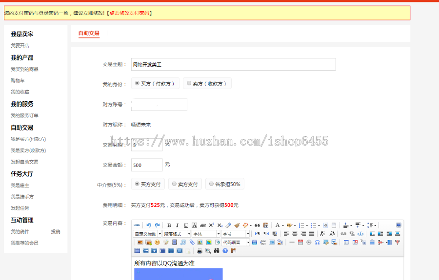Viewport: 439px width, 280px height.
Task: Open 我是卖方(收款方) link
Action: 28,150
